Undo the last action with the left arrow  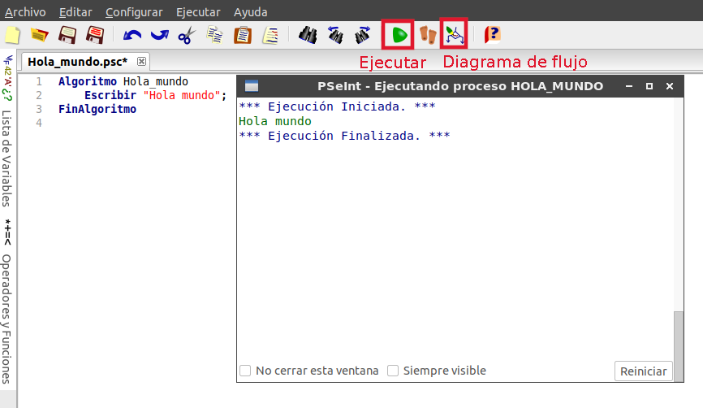click(132, 35)
